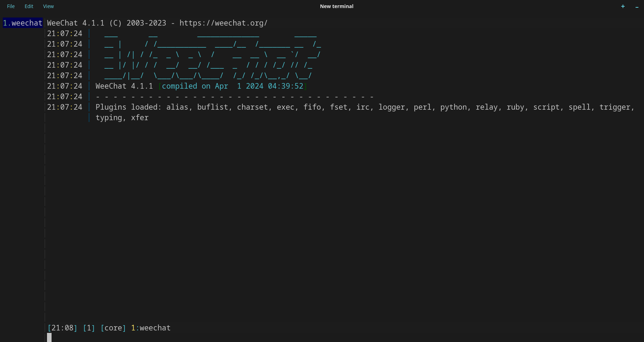The image size is (644, 342).
Task: Open the Edit menu
Action: [29, 6]
